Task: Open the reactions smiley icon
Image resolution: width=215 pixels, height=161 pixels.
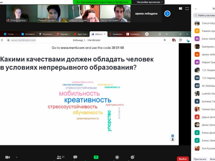Action: pos(132,157)
